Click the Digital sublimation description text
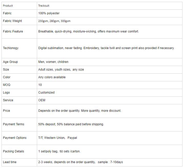 [106, 48]
